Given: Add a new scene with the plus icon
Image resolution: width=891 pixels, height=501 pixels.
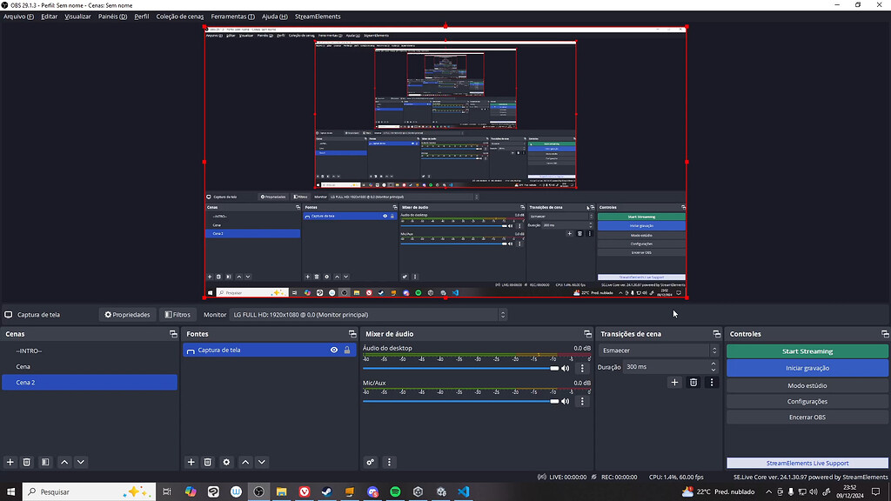Looking at the screenshot, I should click(10, 462).
